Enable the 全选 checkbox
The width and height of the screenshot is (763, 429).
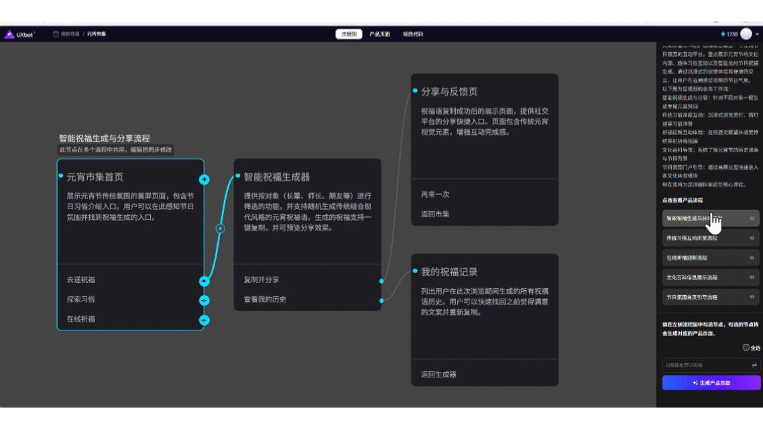pyautogui.click(x=746, y=347)
